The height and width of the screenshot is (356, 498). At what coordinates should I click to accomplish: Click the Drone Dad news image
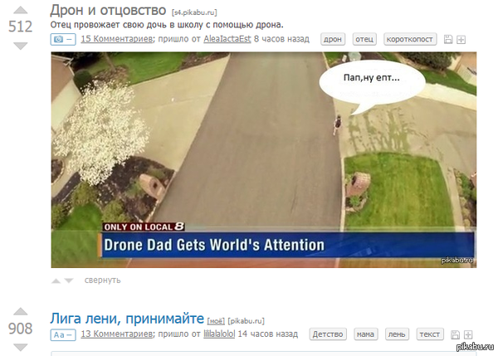pyautogui.click(x=263, y=159)
